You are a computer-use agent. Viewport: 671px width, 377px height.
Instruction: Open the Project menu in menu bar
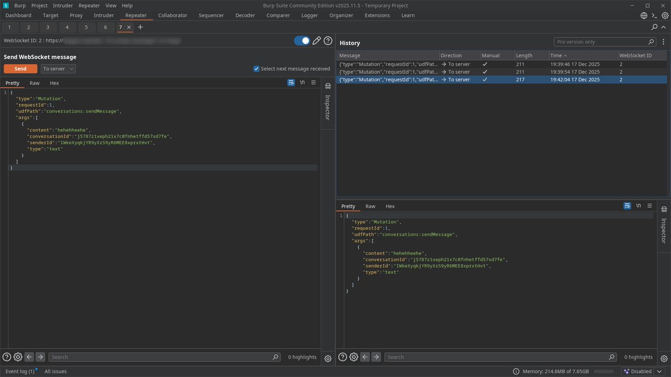tap(39, 5)
